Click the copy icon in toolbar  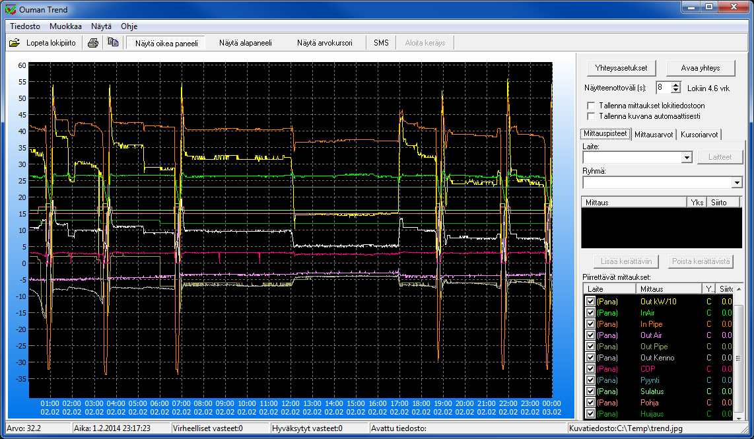pyautogui.click(x=113, y=43)
